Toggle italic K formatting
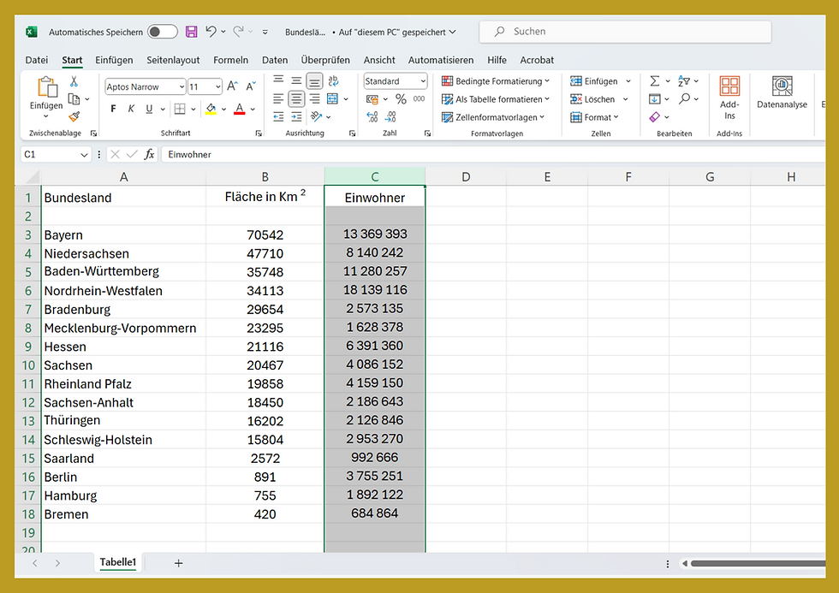This screenshot has height=593, width=839. [131, 109]
